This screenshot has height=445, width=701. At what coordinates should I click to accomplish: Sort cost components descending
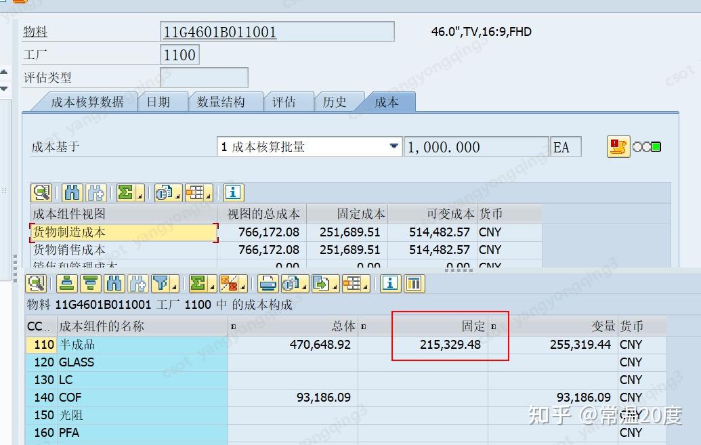[x=90, y=283]
